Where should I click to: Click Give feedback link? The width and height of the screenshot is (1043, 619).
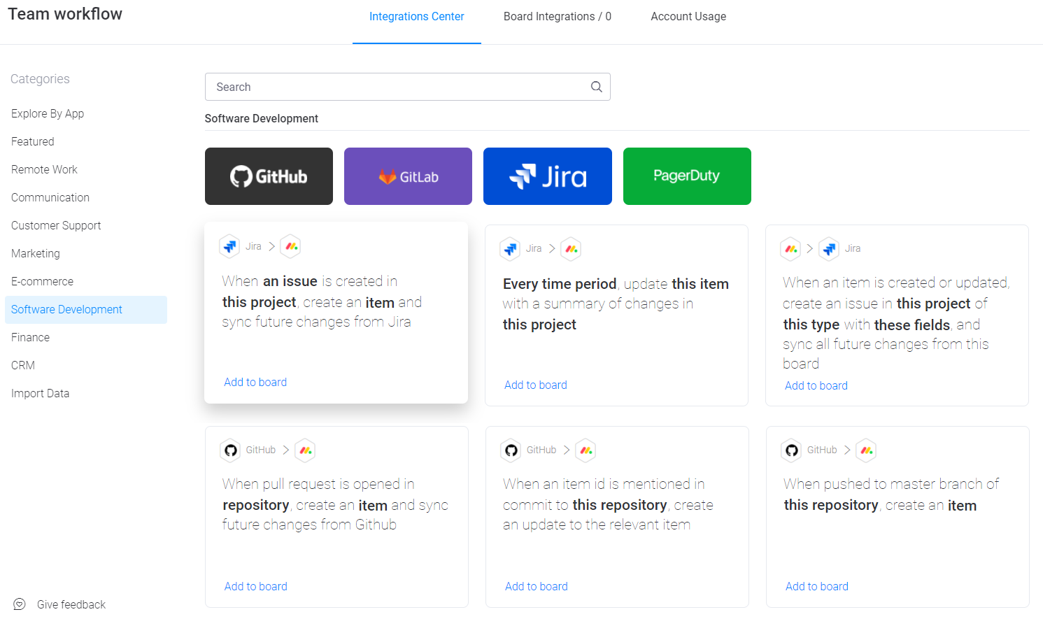(x=71, y=604)
